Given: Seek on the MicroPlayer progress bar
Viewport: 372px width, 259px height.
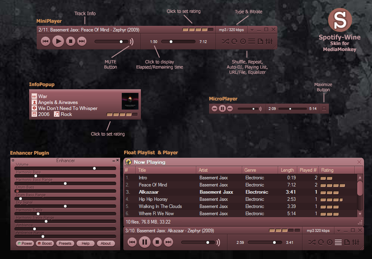Looking at the screenshot, I should coord(293,109).
